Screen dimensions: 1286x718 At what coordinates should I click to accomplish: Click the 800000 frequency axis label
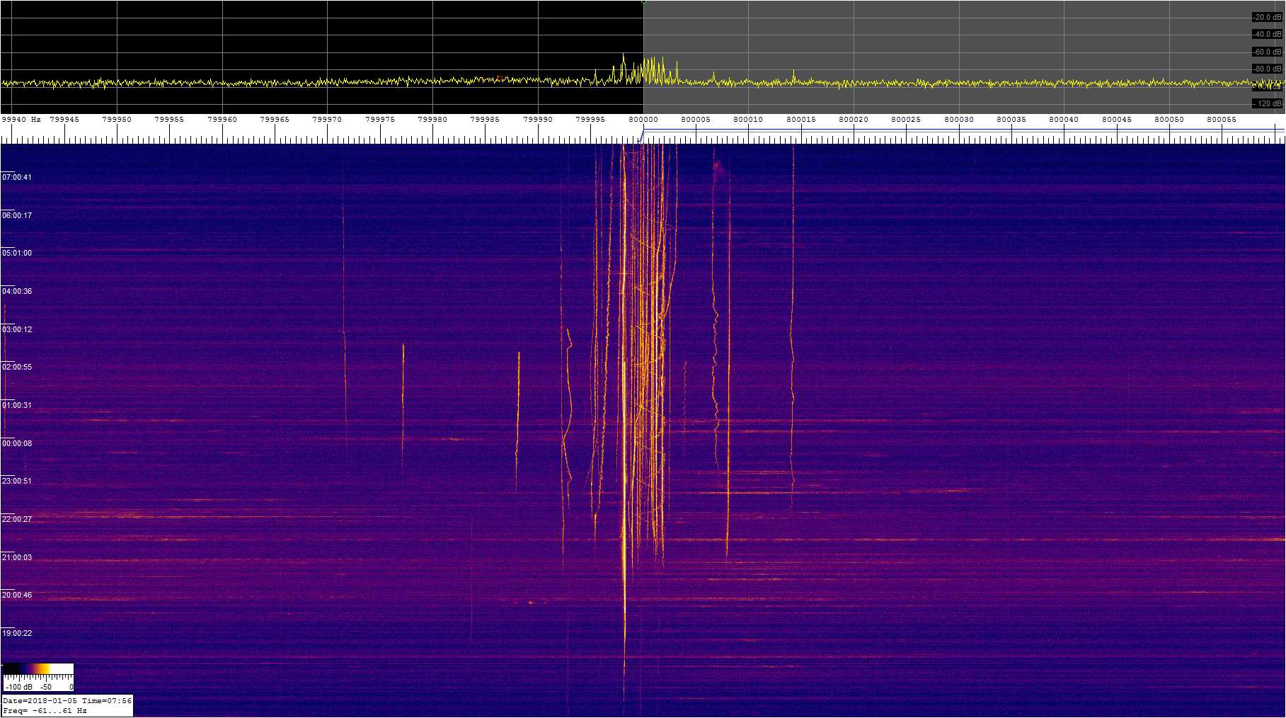(643, 120)
